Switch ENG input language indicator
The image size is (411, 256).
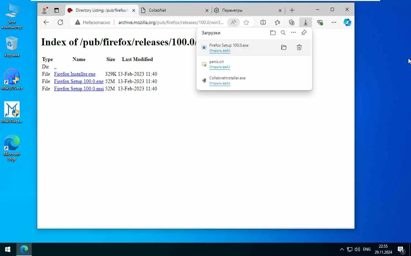(367, 249)
